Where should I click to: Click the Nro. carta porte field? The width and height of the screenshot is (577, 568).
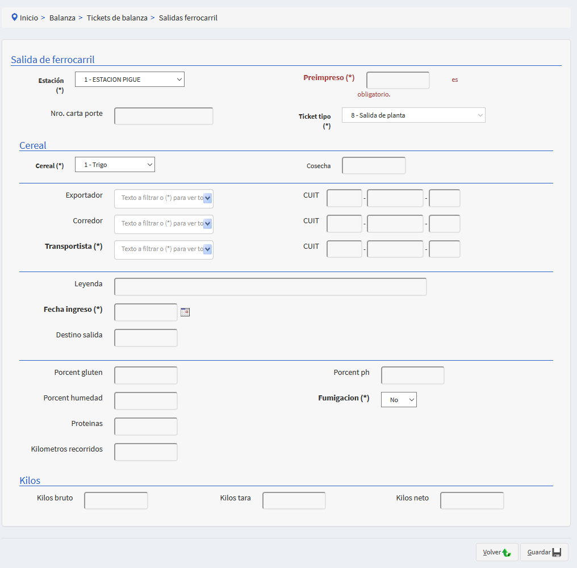point(164,116)
